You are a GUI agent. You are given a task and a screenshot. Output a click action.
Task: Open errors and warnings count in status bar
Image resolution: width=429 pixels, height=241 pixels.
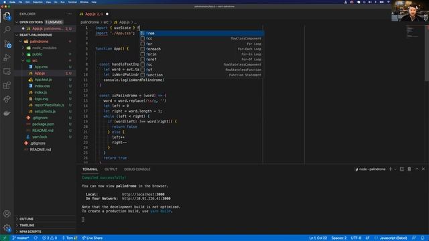[x=50, y=238]
